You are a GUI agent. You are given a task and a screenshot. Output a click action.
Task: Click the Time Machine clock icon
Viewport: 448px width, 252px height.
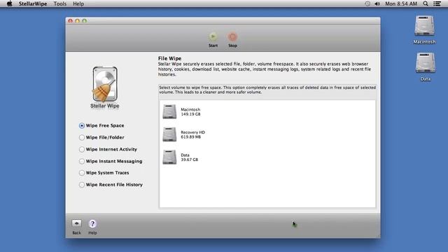367,3
